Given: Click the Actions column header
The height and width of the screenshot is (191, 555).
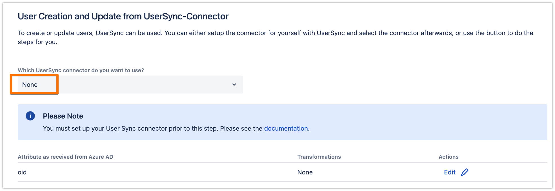Looking at the screenshot, I should [449, 157].
